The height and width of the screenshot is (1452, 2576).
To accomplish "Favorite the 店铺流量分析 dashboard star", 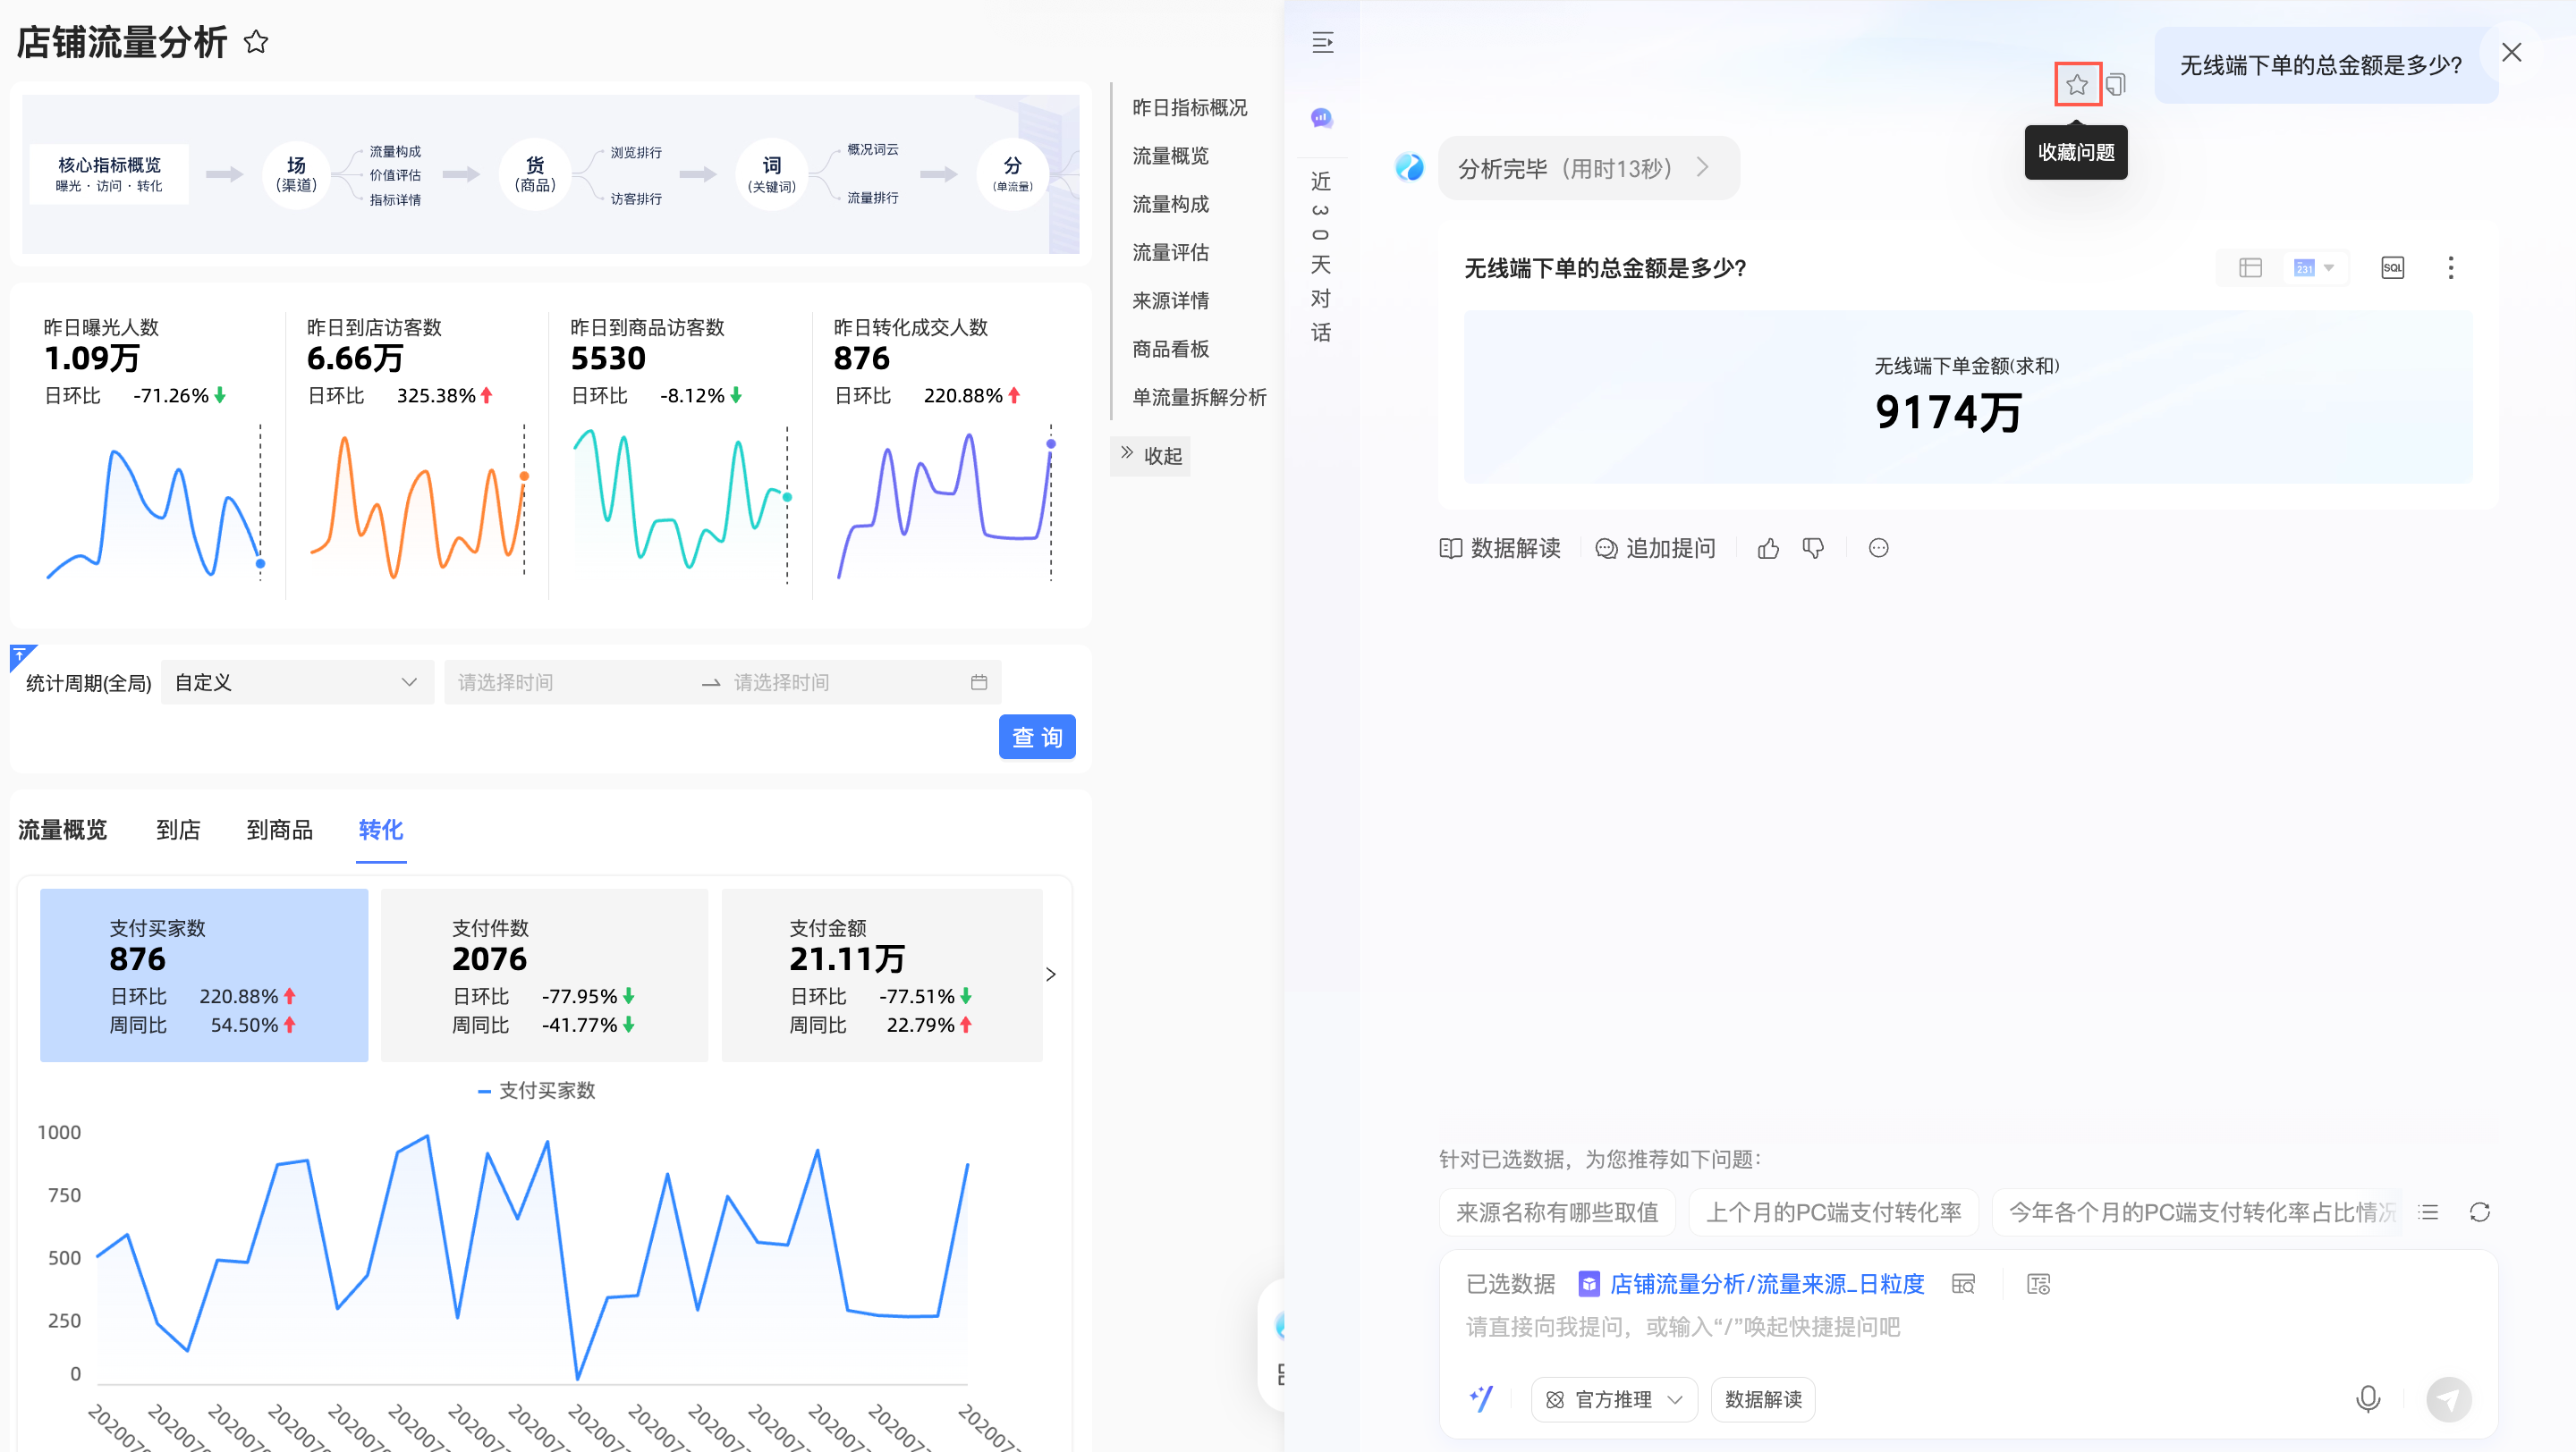I will point(256,42).
